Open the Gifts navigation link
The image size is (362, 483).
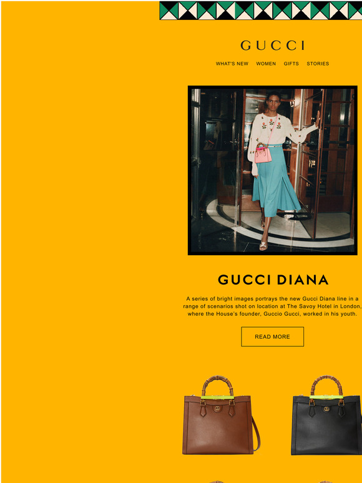(291, 64)
